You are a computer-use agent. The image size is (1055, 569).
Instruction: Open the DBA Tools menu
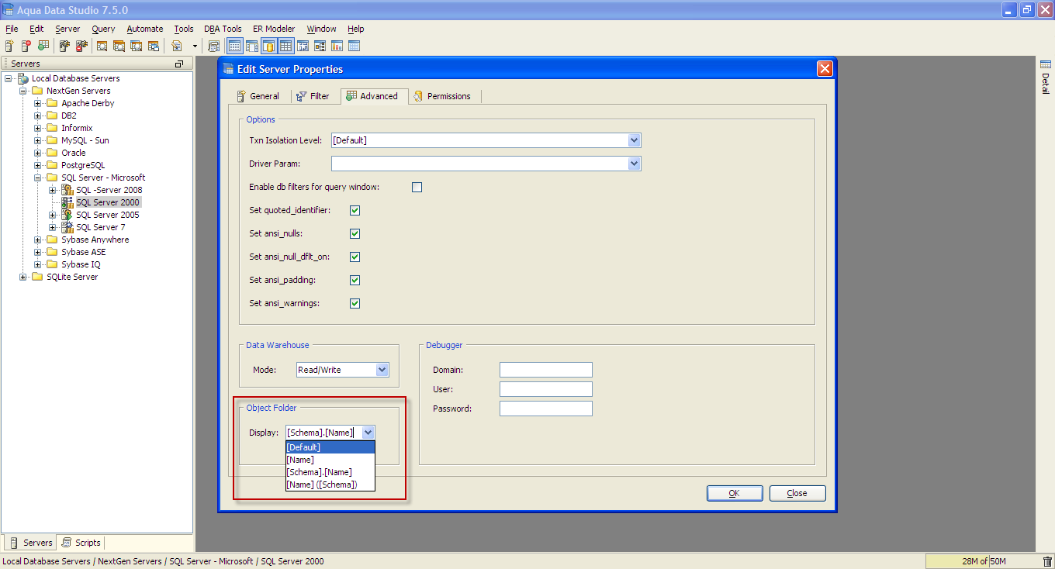[223, 29]
